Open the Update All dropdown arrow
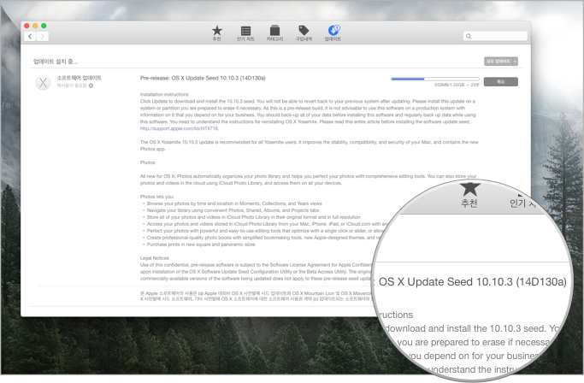584x383 pixels. [x=515, y=61]
